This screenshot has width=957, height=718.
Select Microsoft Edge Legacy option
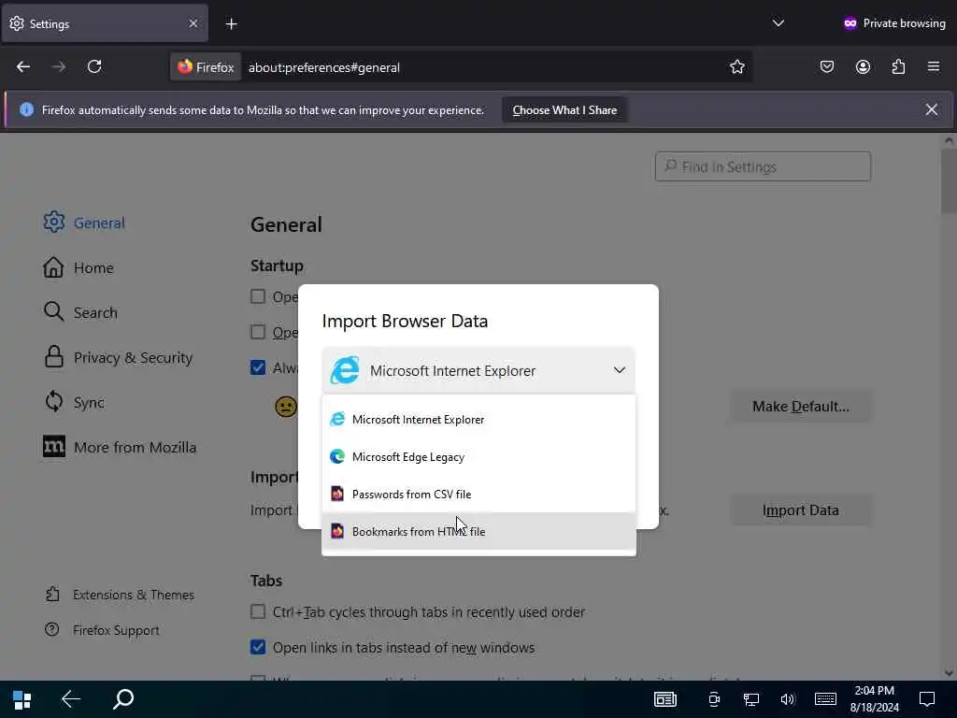point(478,456)
